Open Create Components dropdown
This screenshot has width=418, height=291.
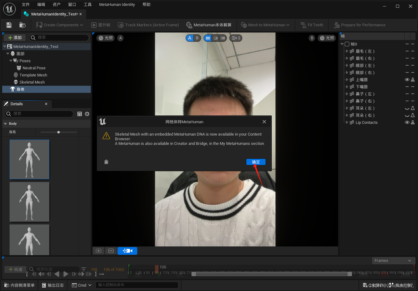[x=60, y=25]
